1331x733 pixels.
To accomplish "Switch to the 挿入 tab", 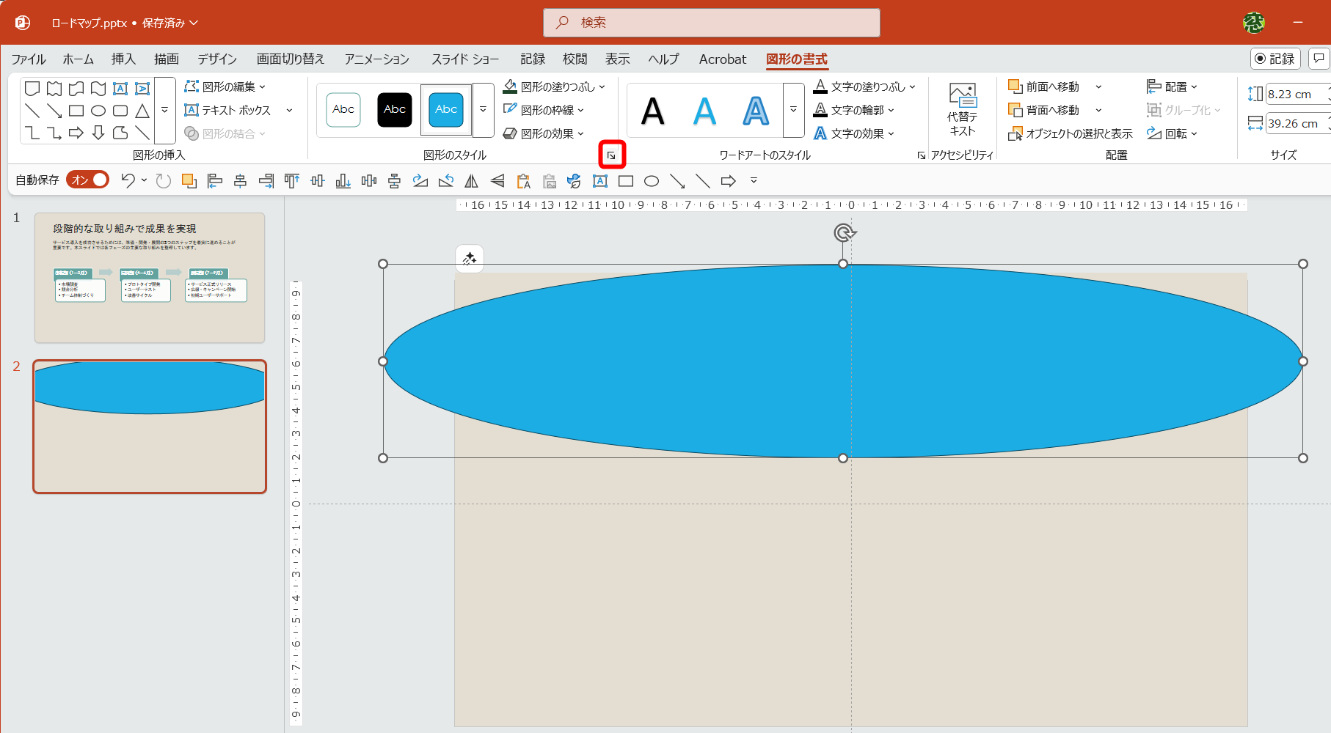I will (123, 59).
